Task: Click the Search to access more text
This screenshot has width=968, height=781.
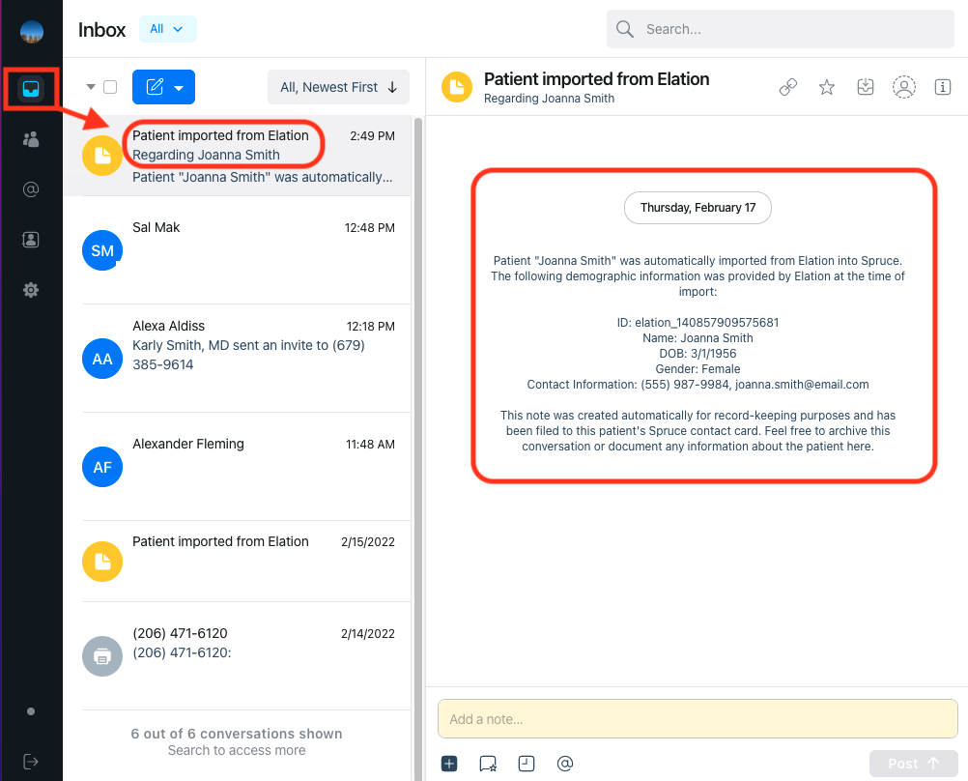Action: click(237, 750)
